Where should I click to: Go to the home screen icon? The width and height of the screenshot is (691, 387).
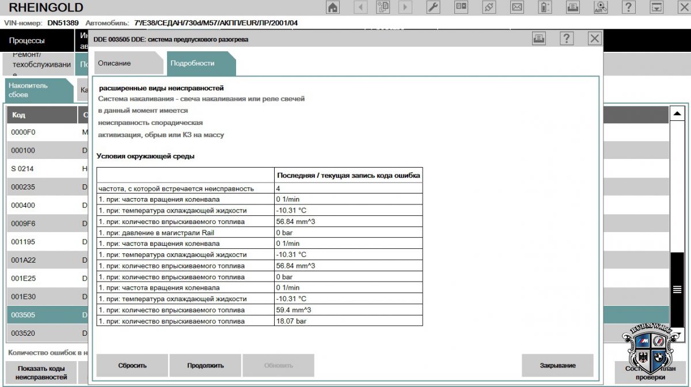(x=333, y=7)
